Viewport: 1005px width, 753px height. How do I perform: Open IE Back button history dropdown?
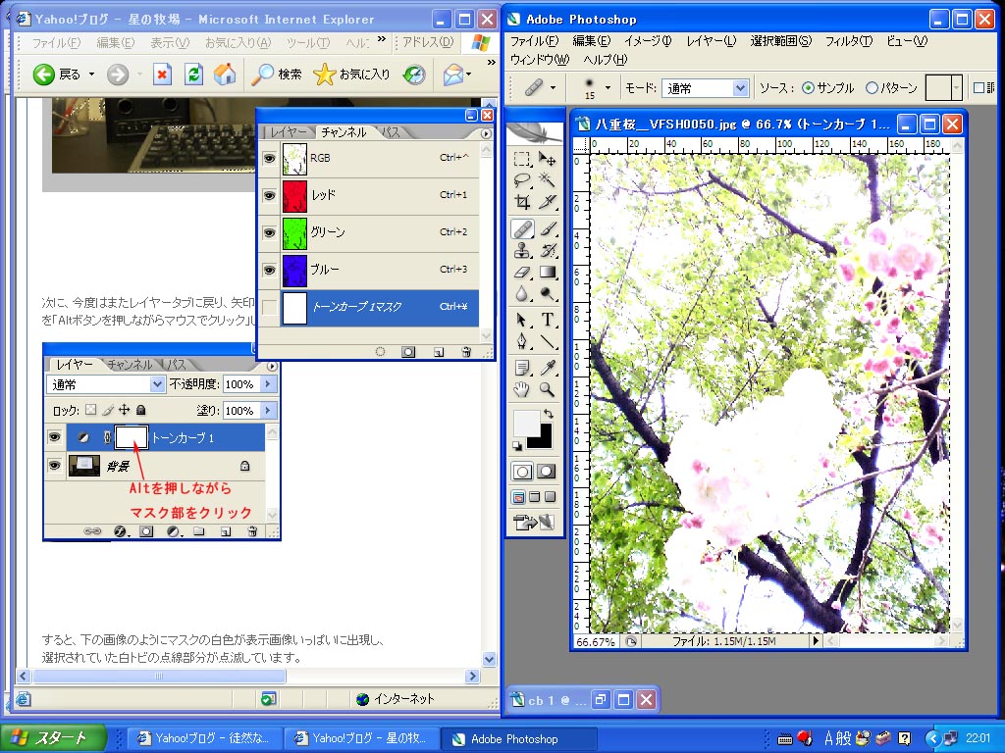(91, 75)
